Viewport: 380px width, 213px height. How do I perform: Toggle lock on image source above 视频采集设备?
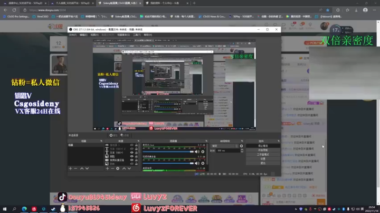tap(136, 156)
